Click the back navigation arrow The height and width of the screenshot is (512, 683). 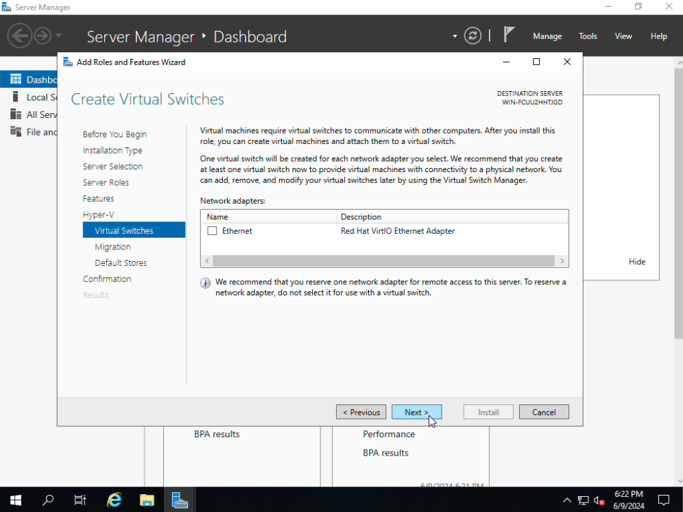click(19, 36)
